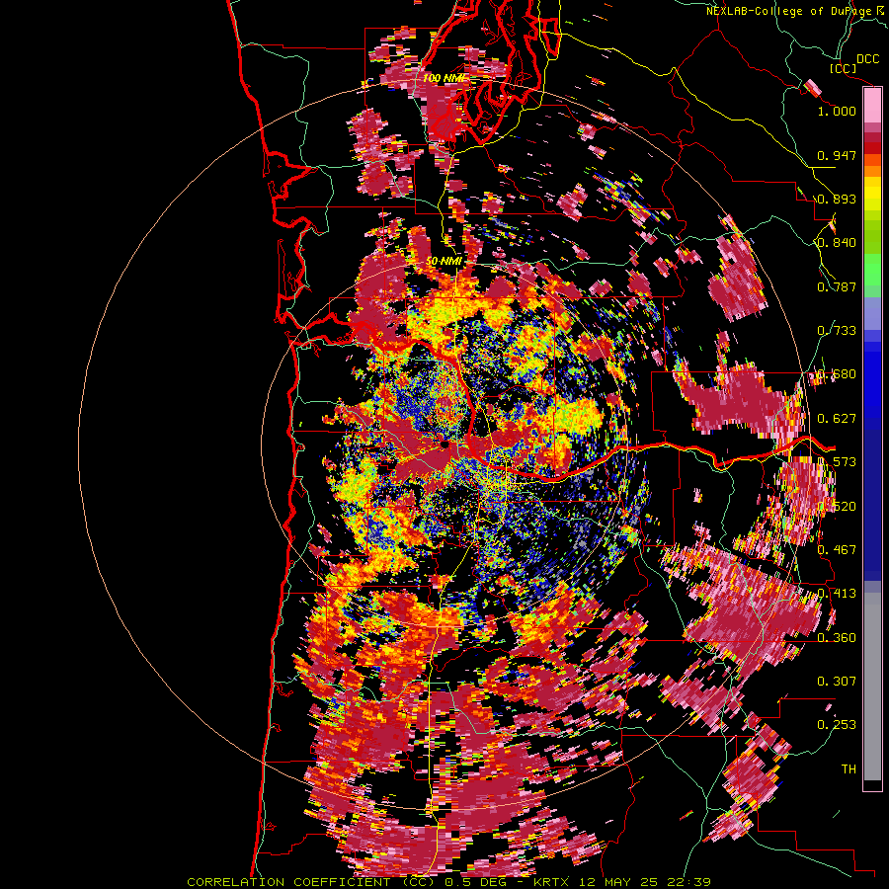The height and width of the screenshot is (889, 889).
Task: Click the 100 NMI range ring label
Action: coord(444,78)
